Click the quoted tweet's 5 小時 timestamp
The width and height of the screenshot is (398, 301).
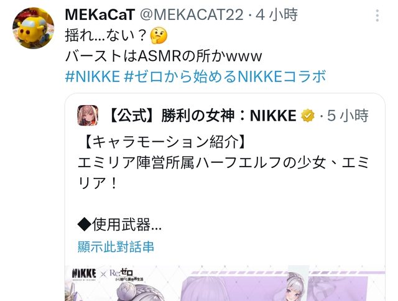click(348, 116)
